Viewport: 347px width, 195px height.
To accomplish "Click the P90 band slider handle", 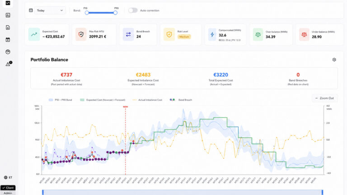I will click(115, 13).
